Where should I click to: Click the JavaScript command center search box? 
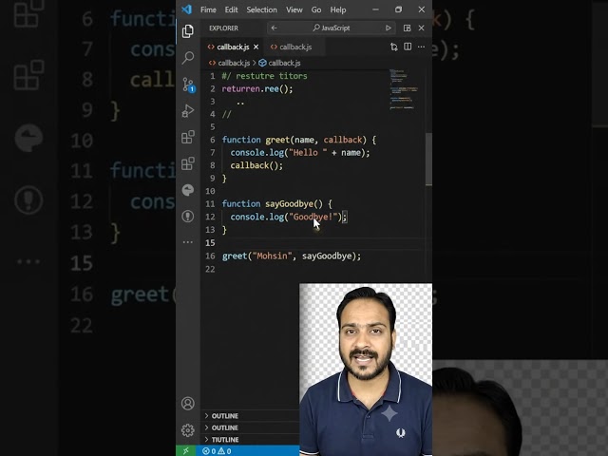pos(331,28)
